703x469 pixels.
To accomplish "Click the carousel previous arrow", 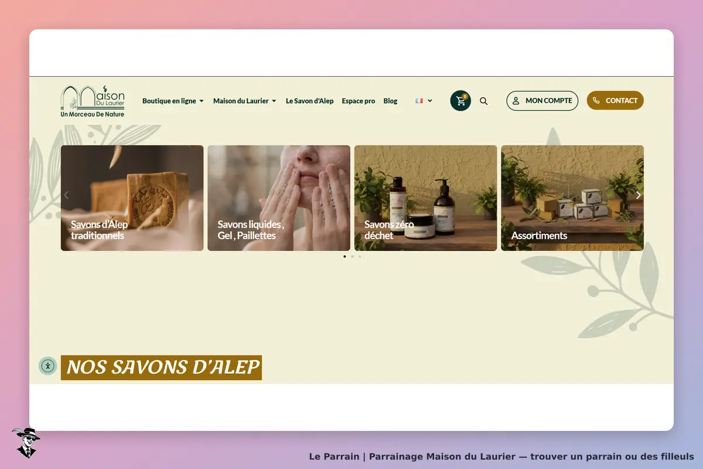I will click(66, 195).
